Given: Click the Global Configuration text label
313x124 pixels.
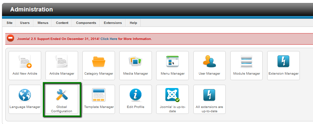Looking at the screenshot, I should pos(62,109).
